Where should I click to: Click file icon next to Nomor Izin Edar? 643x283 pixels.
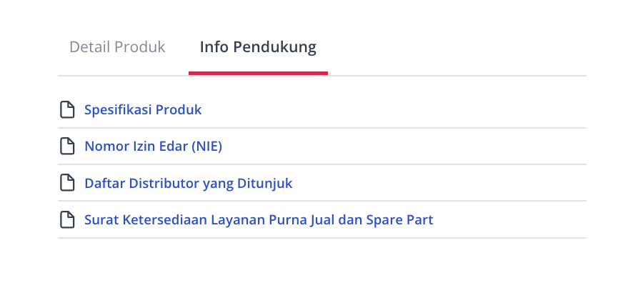[x=67, y=147]
